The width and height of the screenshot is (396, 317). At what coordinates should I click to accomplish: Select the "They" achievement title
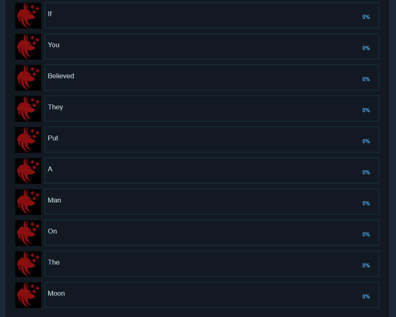[x=55, y=107]
